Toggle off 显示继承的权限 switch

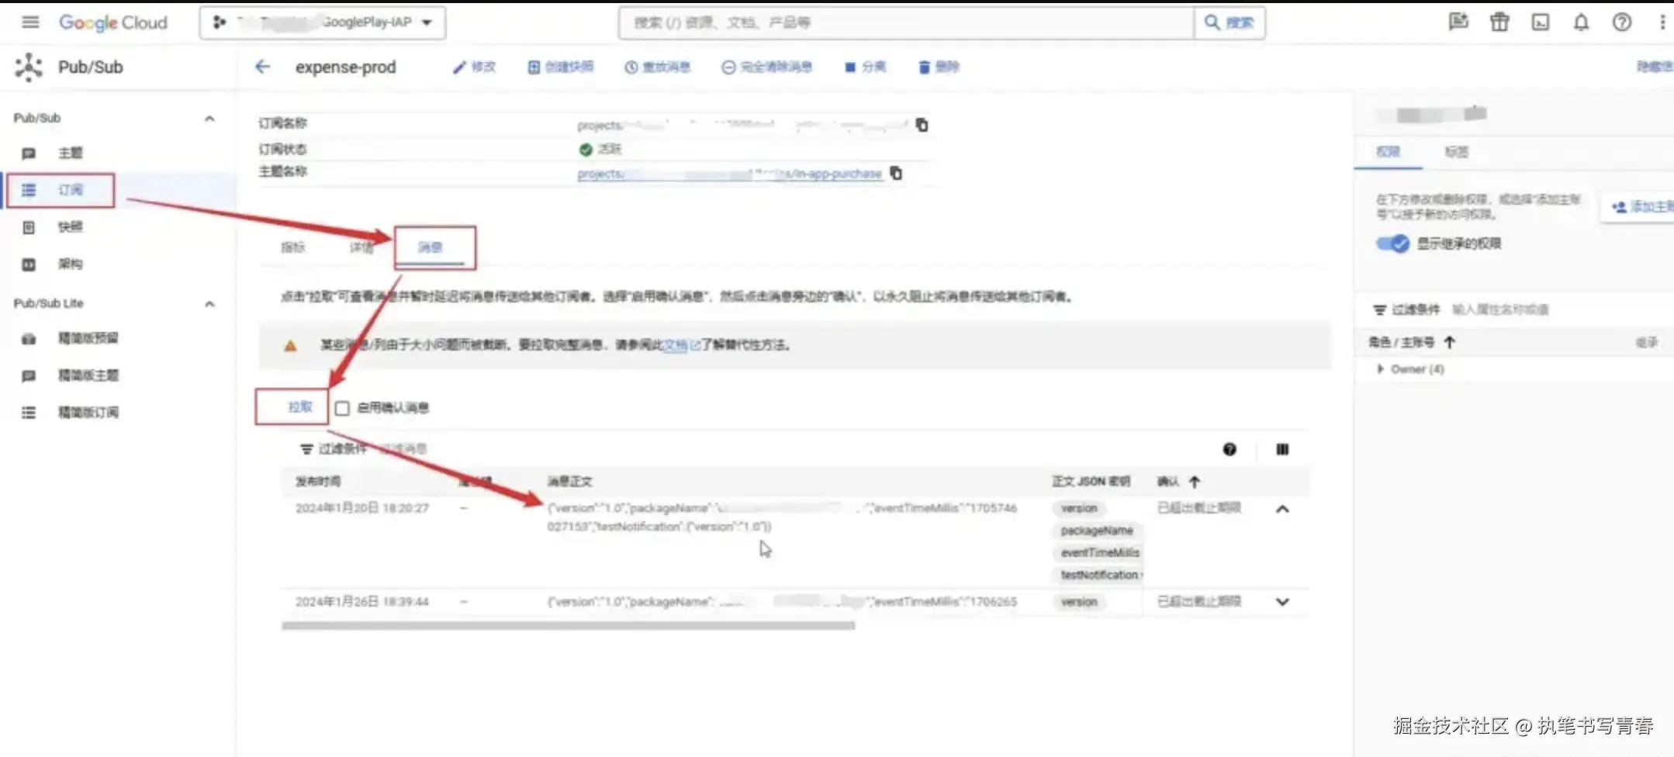tap(1393, 244)
